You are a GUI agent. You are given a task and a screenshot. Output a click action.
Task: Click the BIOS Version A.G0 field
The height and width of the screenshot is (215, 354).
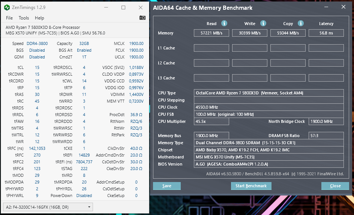point(268,164)
